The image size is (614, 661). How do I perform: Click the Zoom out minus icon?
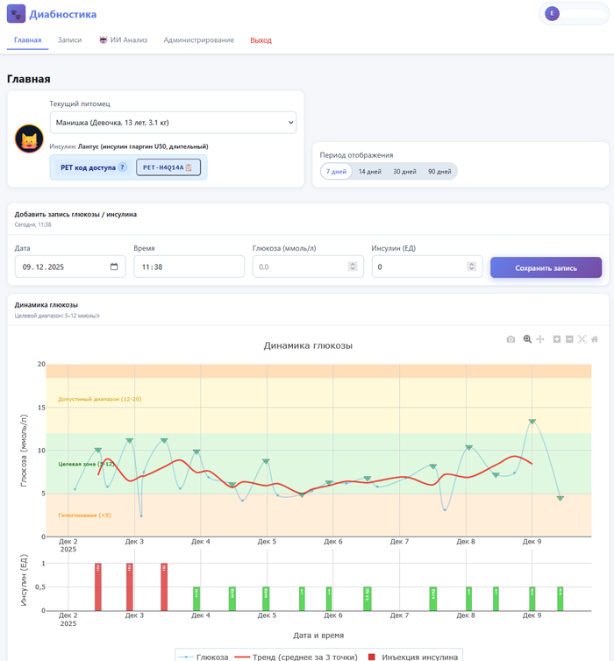pyautogui.click(x=569, y=339)
